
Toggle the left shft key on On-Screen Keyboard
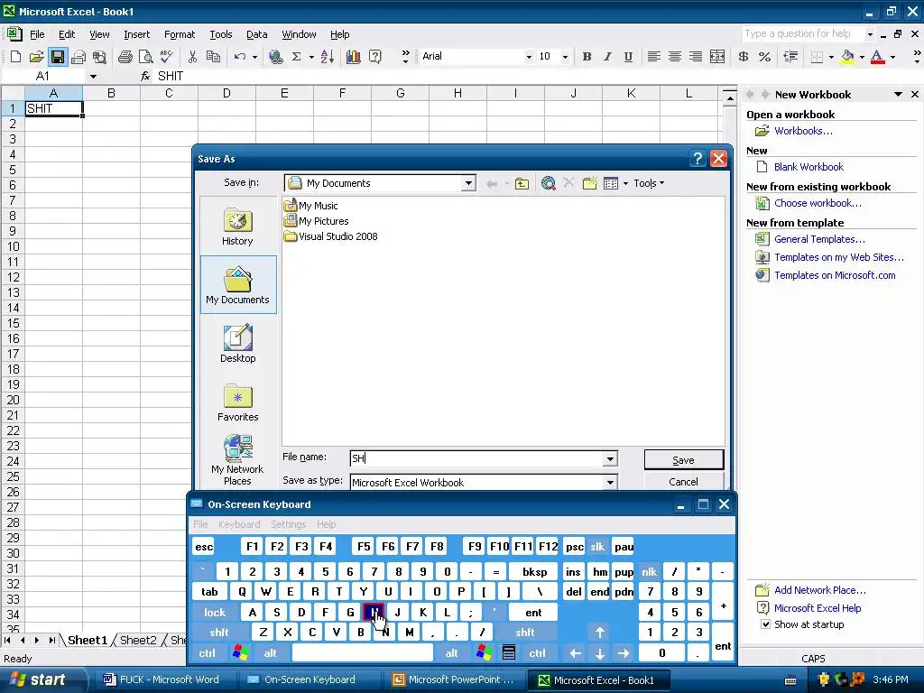[219, 633]
